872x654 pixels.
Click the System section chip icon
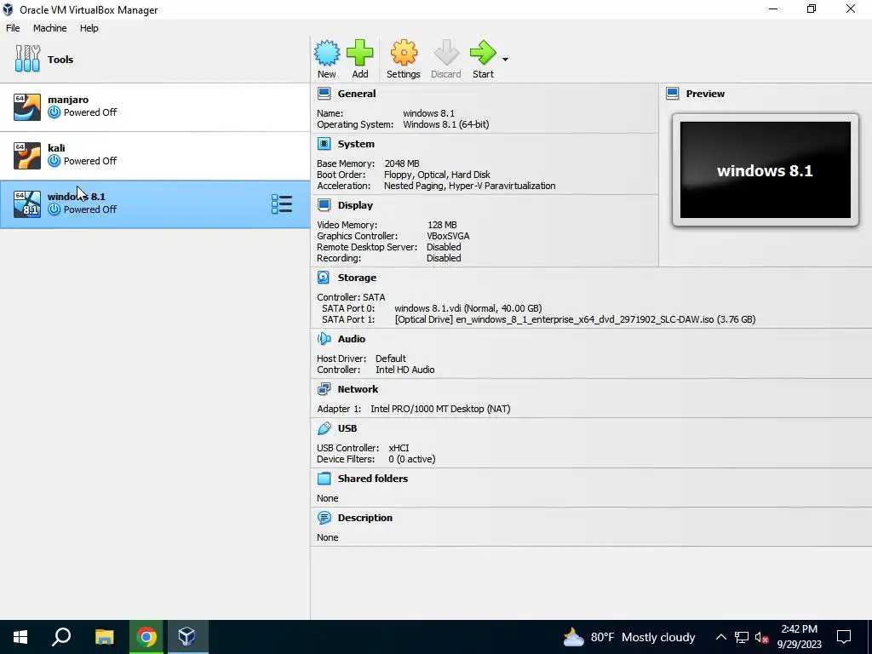click(324, 144)
